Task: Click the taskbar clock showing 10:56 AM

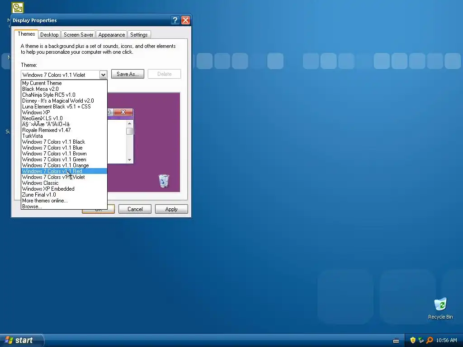Action: click(x=446, y=341)
